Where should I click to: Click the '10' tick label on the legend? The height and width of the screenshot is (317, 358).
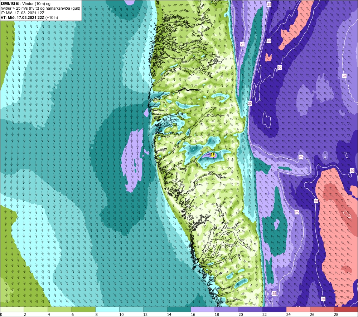point(121,314)
